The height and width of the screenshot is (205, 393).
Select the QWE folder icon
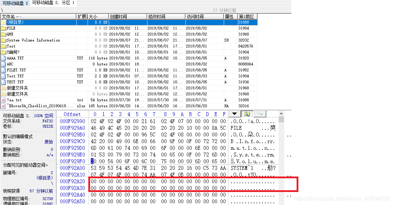coord(4,34)
